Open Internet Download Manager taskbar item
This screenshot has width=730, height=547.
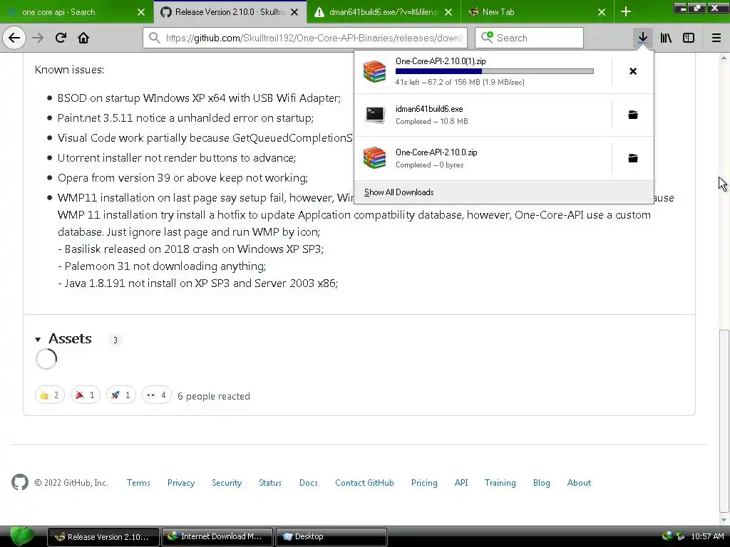218,536
